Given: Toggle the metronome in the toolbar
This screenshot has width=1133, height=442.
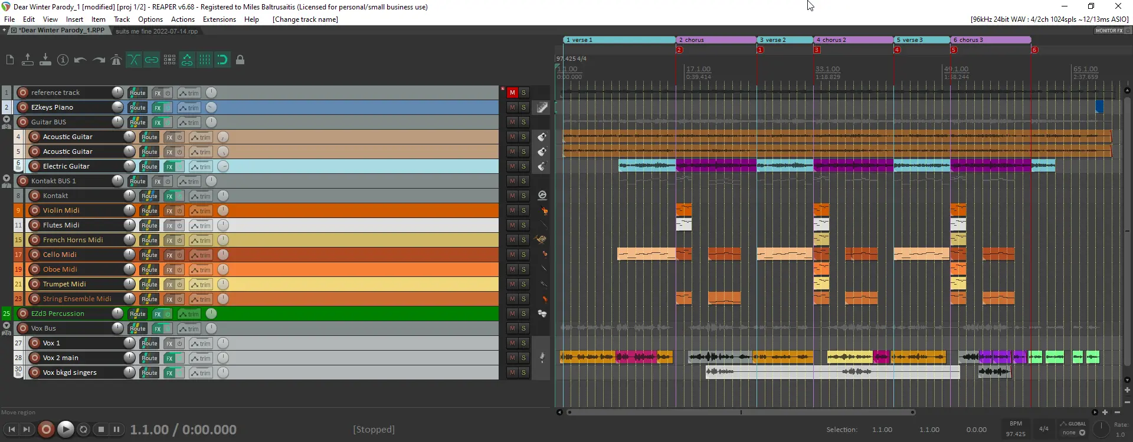Looking at the screenshot, I should (x=116, y=60).
